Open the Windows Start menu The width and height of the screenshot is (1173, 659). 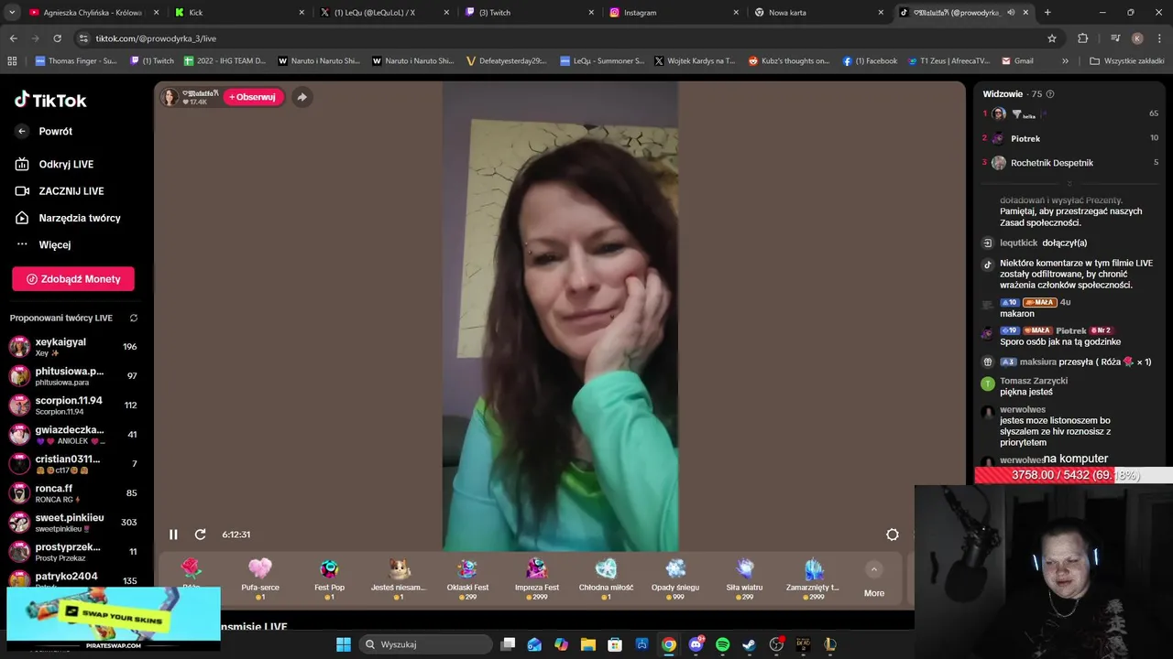click(343, 644)
